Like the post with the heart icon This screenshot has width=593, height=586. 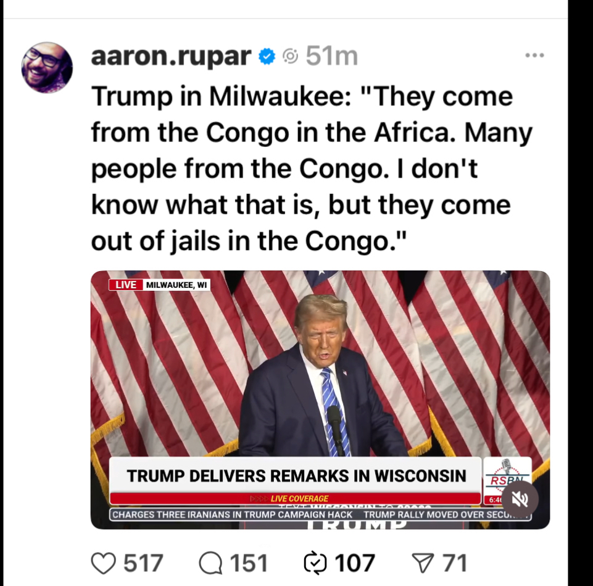point(103,563)
